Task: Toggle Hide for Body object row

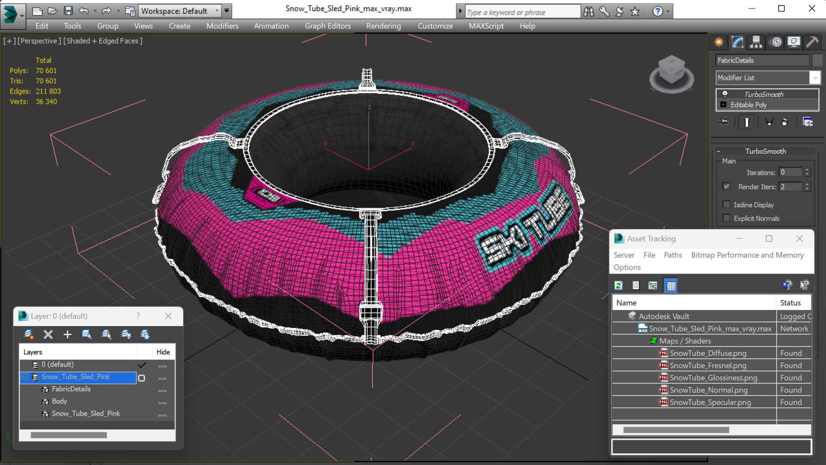Action: (163, 403)
